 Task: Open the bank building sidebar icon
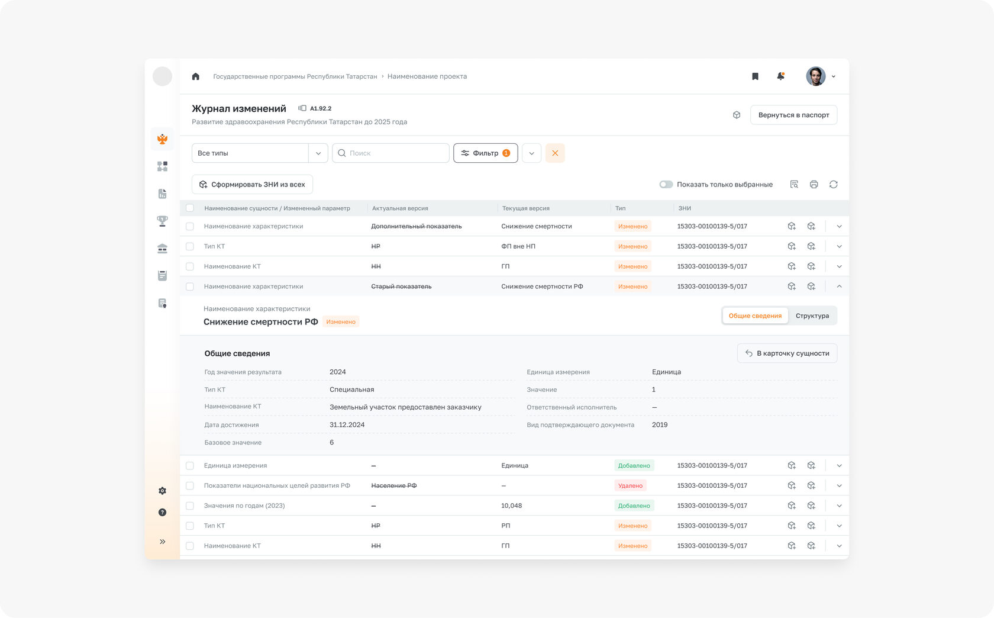point(162,249)
